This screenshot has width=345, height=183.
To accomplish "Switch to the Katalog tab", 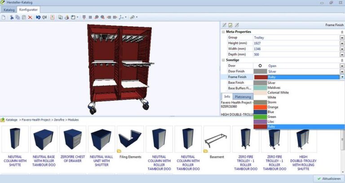I will click(x=9, y=10).
